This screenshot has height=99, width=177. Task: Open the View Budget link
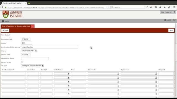click(x=6, y=35)
